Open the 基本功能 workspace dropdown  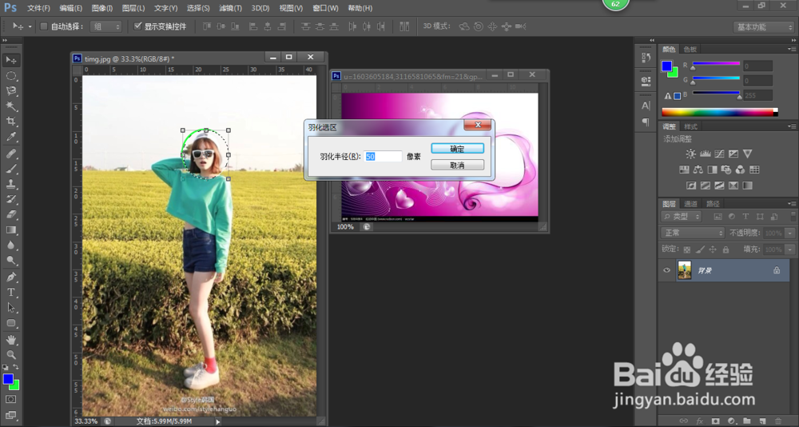click(763, 26)
